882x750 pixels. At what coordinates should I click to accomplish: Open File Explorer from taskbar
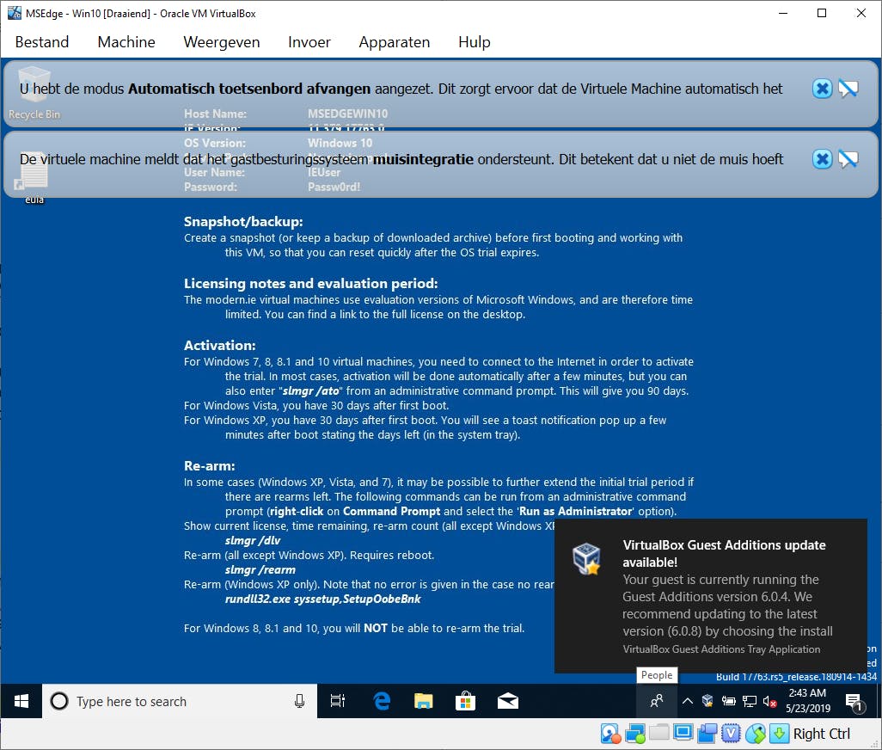[x=424, y=701]
